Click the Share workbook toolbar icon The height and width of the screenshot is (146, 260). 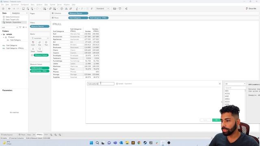126,9
